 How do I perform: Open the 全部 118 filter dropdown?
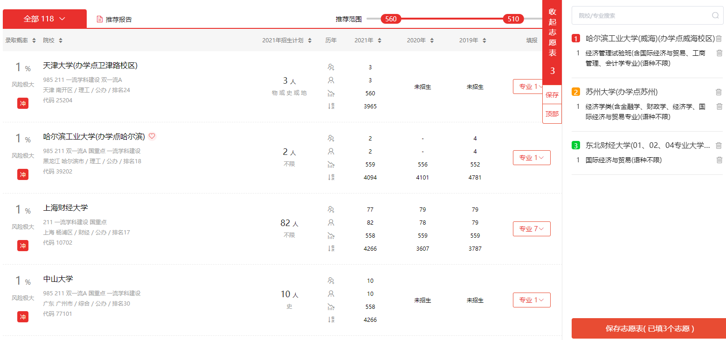44,19
